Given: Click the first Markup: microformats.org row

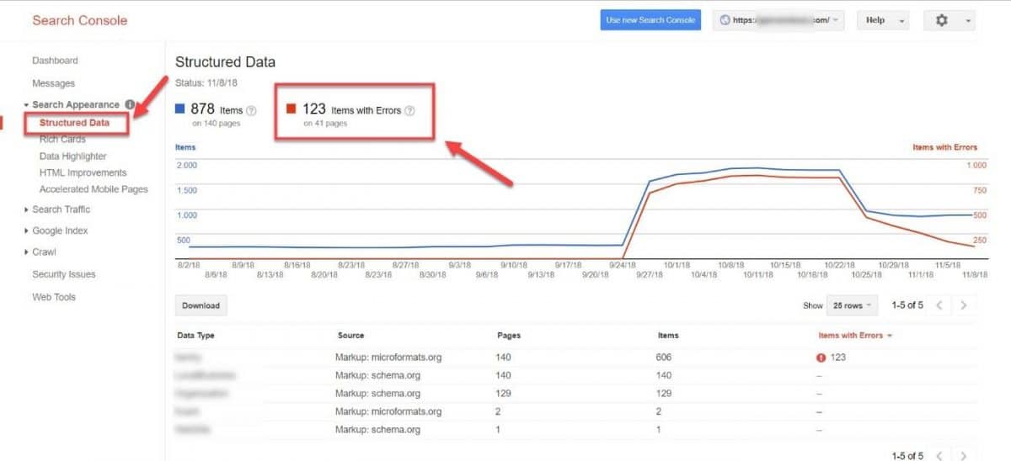Looking at the screenshot, I should 576,358.
